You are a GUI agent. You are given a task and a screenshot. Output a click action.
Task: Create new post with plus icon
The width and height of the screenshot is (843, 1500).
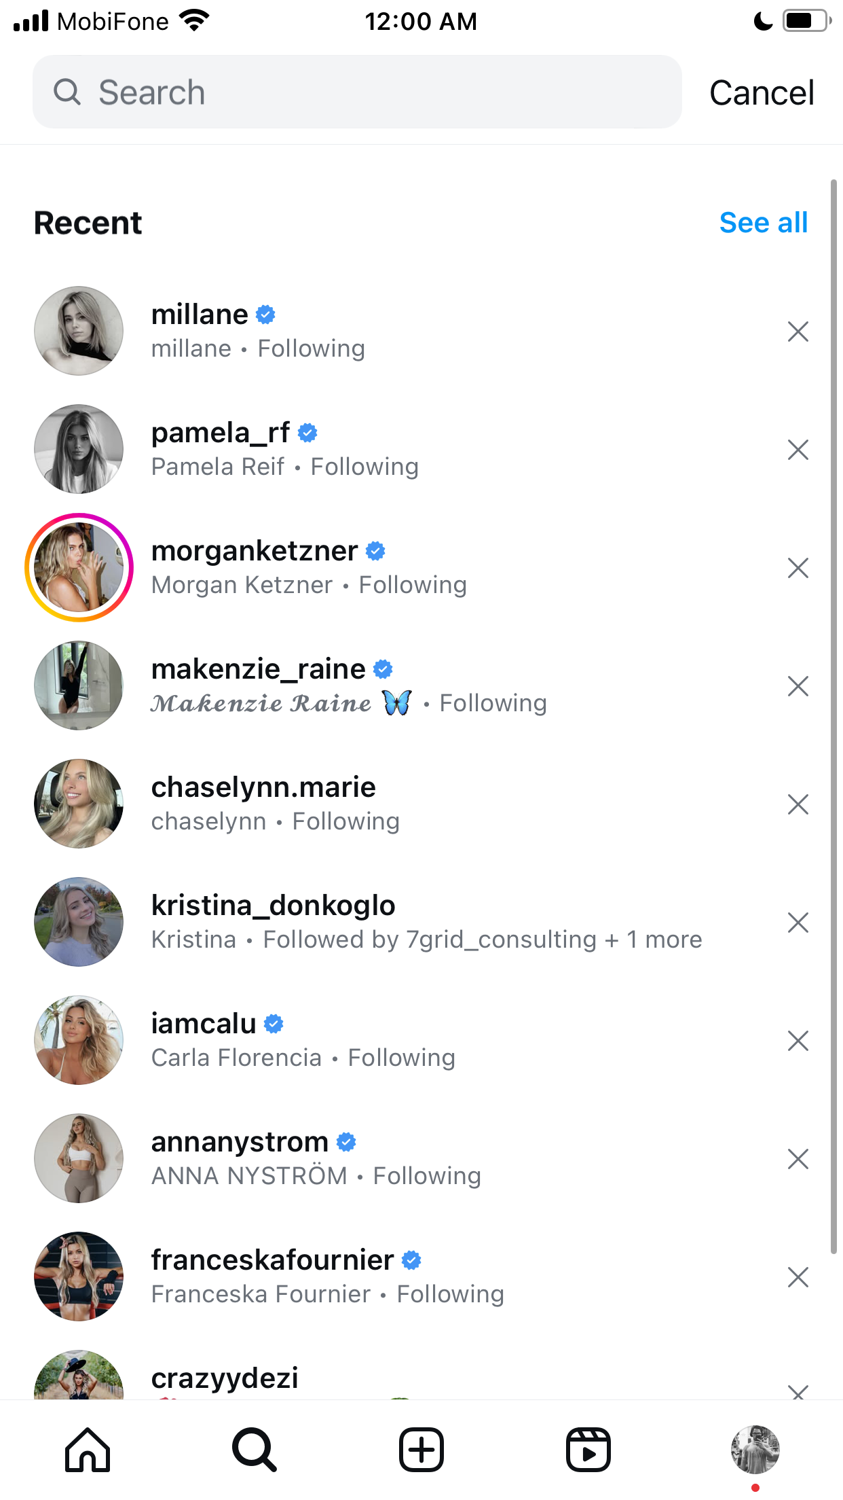click(x=421, y=1450)
